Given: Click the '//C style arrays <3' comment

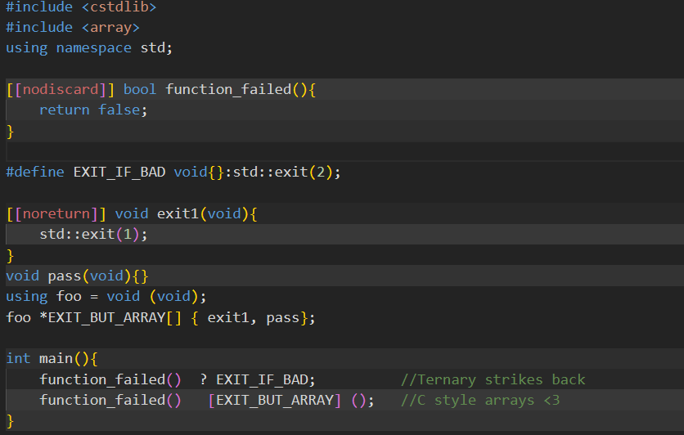Looking at the screenshot, I should pyautogui.click(x=480, y=400).
